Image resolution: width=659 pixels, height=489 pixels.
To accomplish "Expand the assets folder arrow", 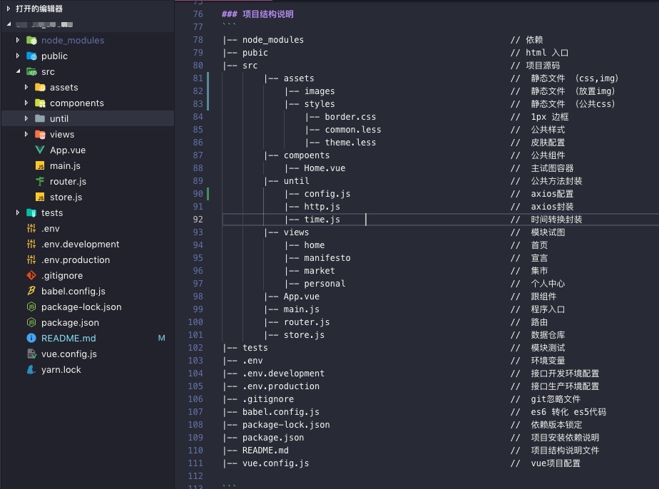I will pos(26,87).
